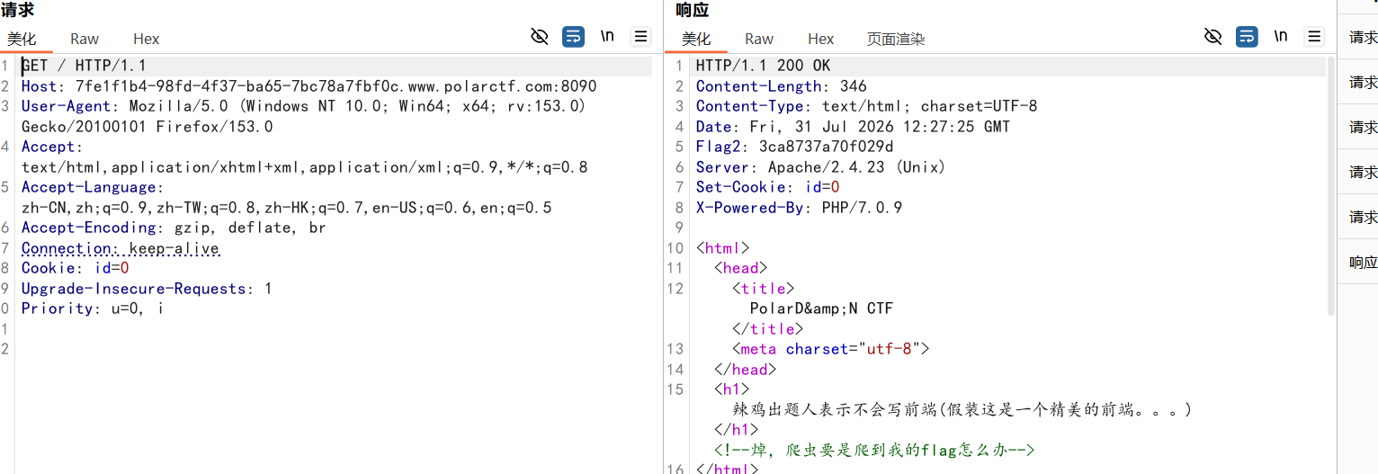This screenshot has width=1378, height=474.
Task: Click the response panel vertical scrollbar
Action: click(x=1330, y=184)
